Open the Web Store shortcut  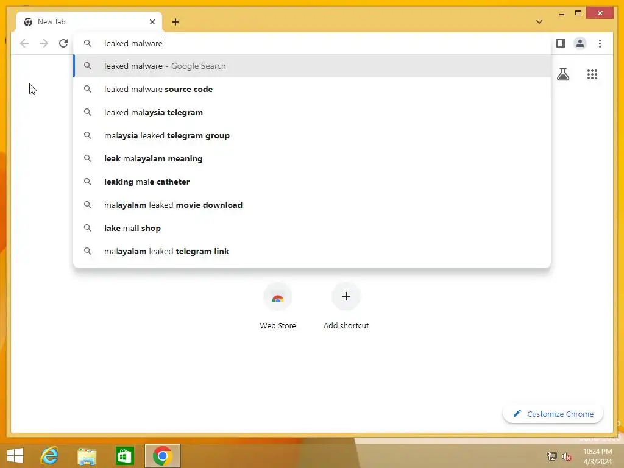coord(278,307)
